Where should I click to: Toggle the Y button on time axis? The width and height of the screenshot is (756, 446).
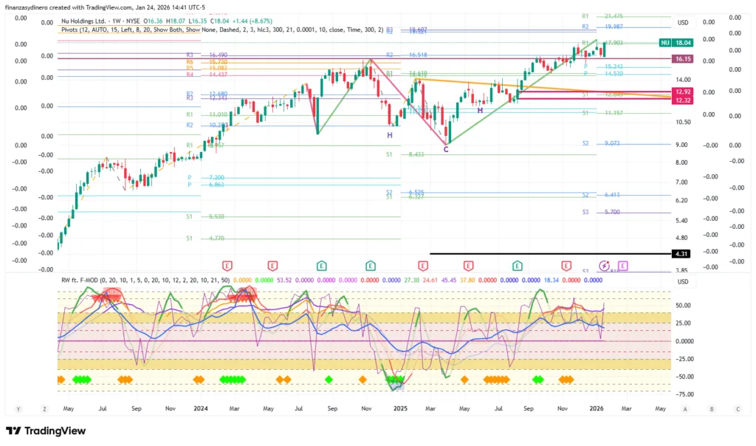tap(18, 408)
